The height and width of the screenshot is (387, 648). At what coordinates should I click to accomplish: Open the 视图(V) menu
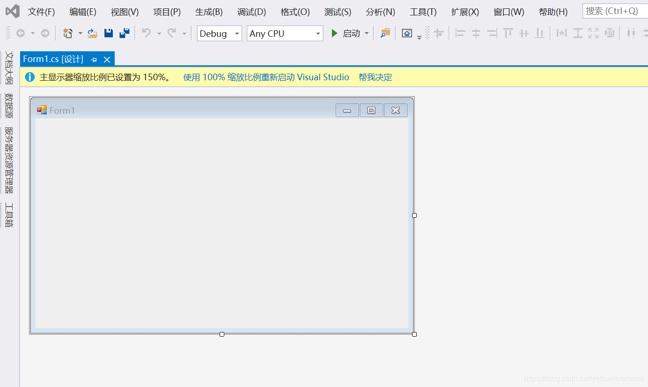(124, 12)
